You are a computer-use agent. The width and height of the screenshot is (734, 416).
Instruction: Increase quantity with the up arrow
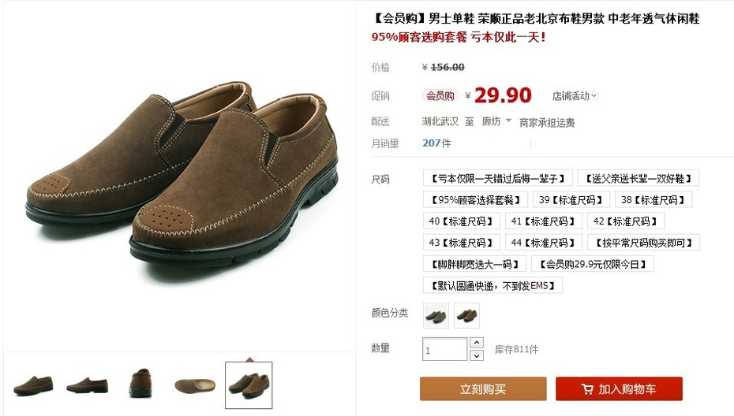(x=477, y=343)
